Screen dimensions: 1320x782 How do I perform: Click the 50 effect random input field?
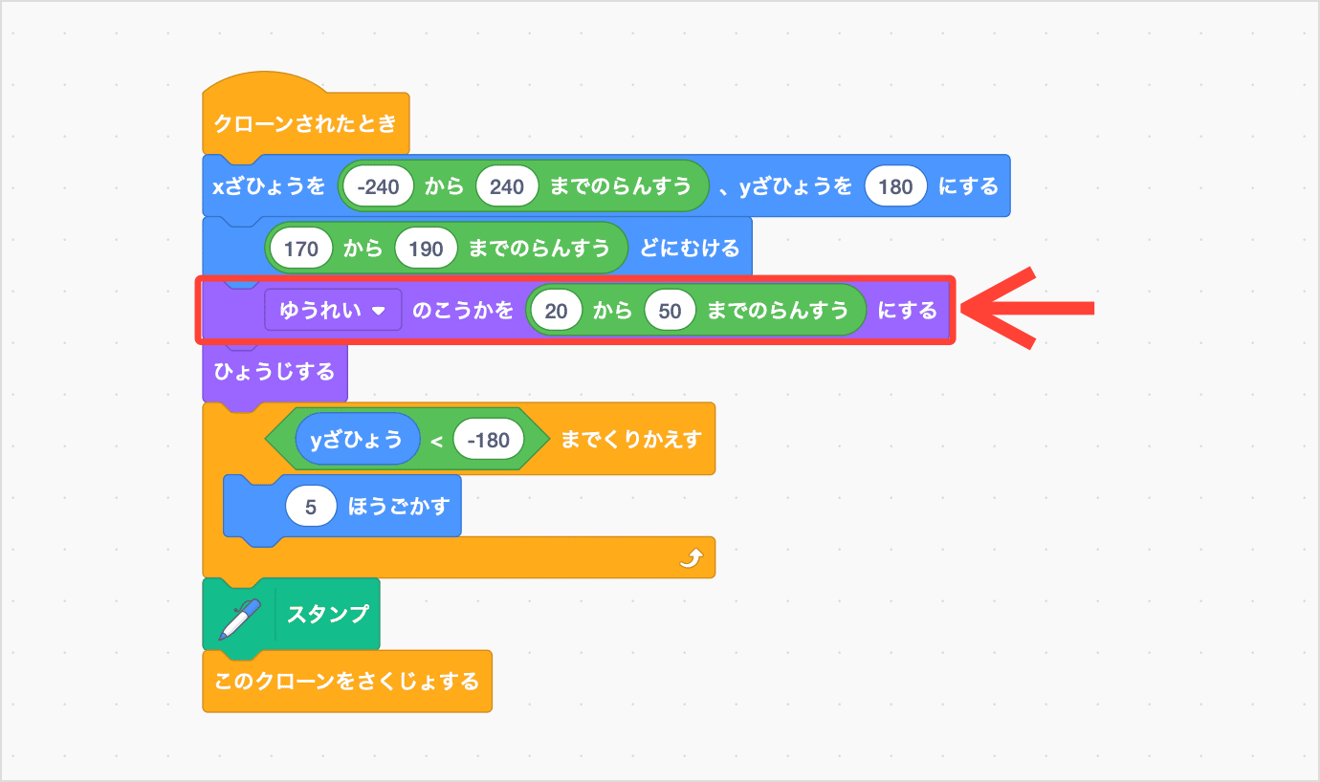(670, 311)
